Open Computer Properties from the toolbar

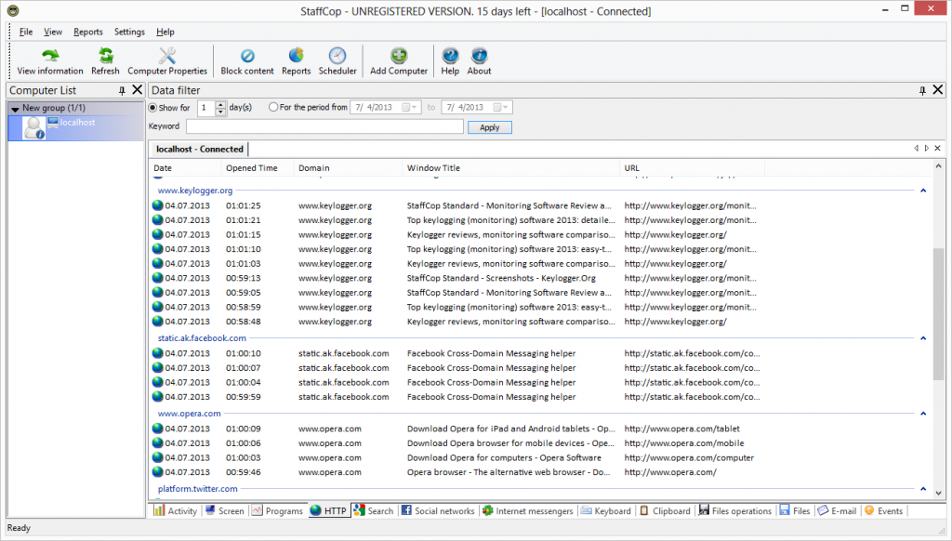click(167, 57)
